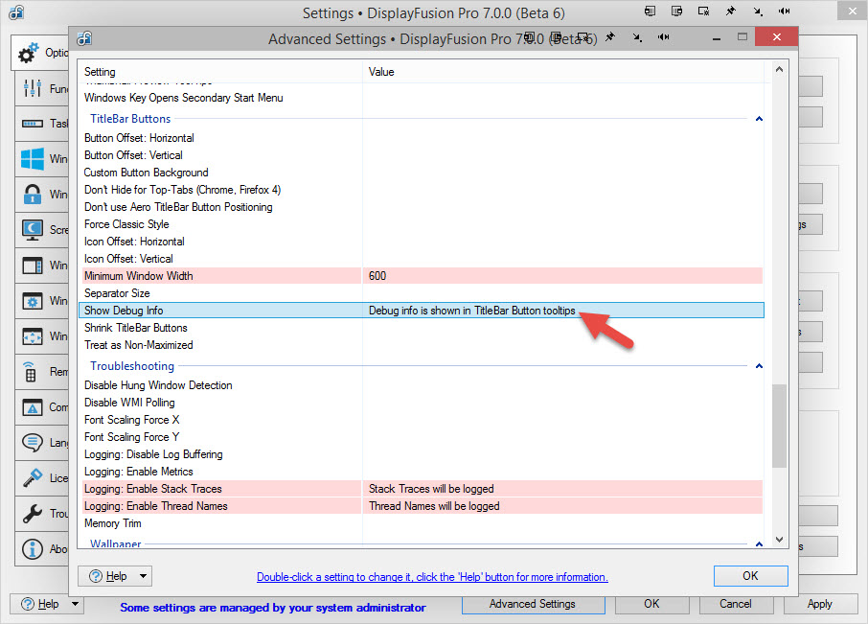Collapse the TitleBar Buttons section
This screenshot has width=868, height=624.
[759, 119]
